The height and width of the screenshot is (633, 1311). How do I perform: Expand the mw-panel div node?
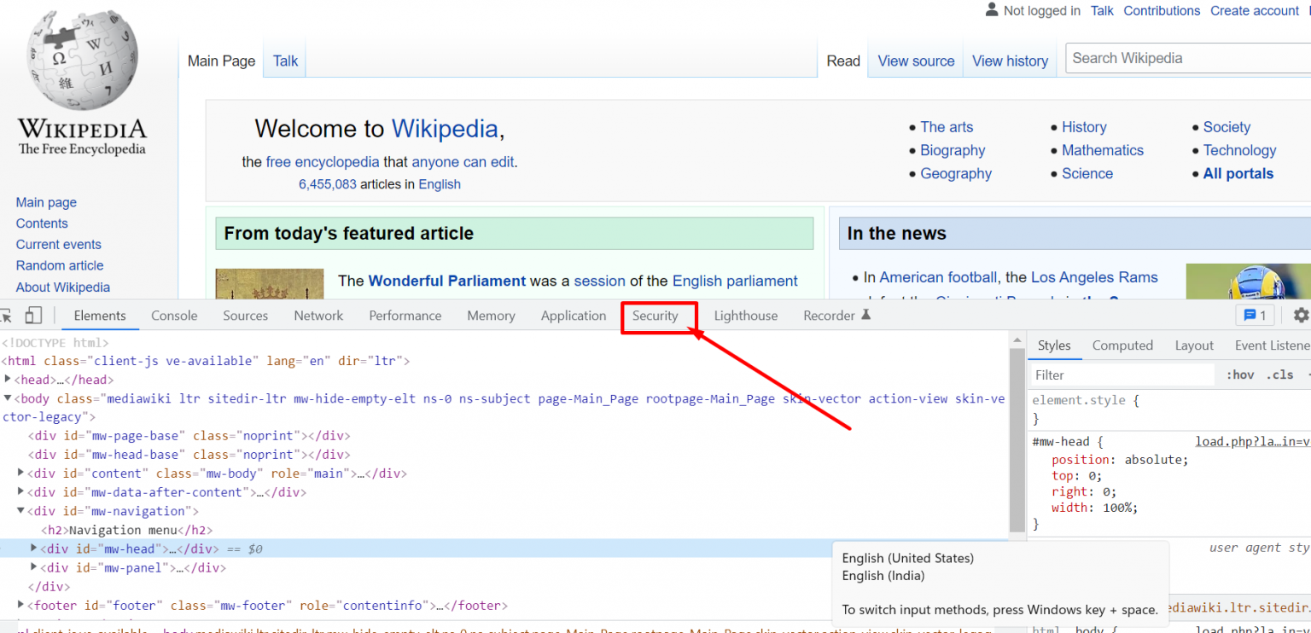pyautogui.click(x=34, y=567)
